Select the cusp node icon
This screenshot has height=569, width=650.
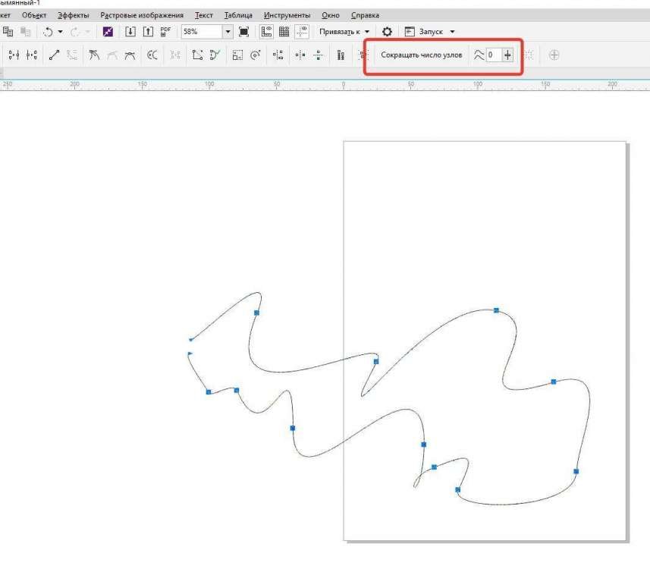point(94,55)
